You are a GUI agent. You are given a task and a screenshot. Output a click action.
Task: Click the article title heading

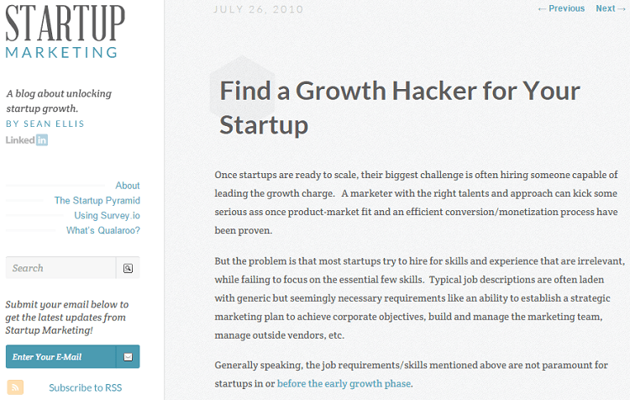point(399,108)
